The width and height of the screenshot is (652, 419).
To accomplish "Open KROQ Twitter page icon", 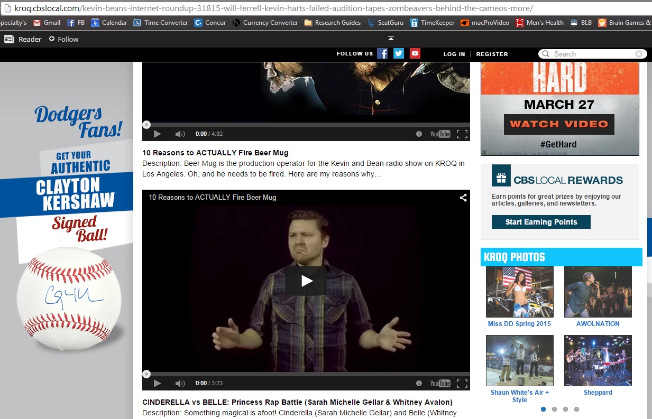I will 399,53.
